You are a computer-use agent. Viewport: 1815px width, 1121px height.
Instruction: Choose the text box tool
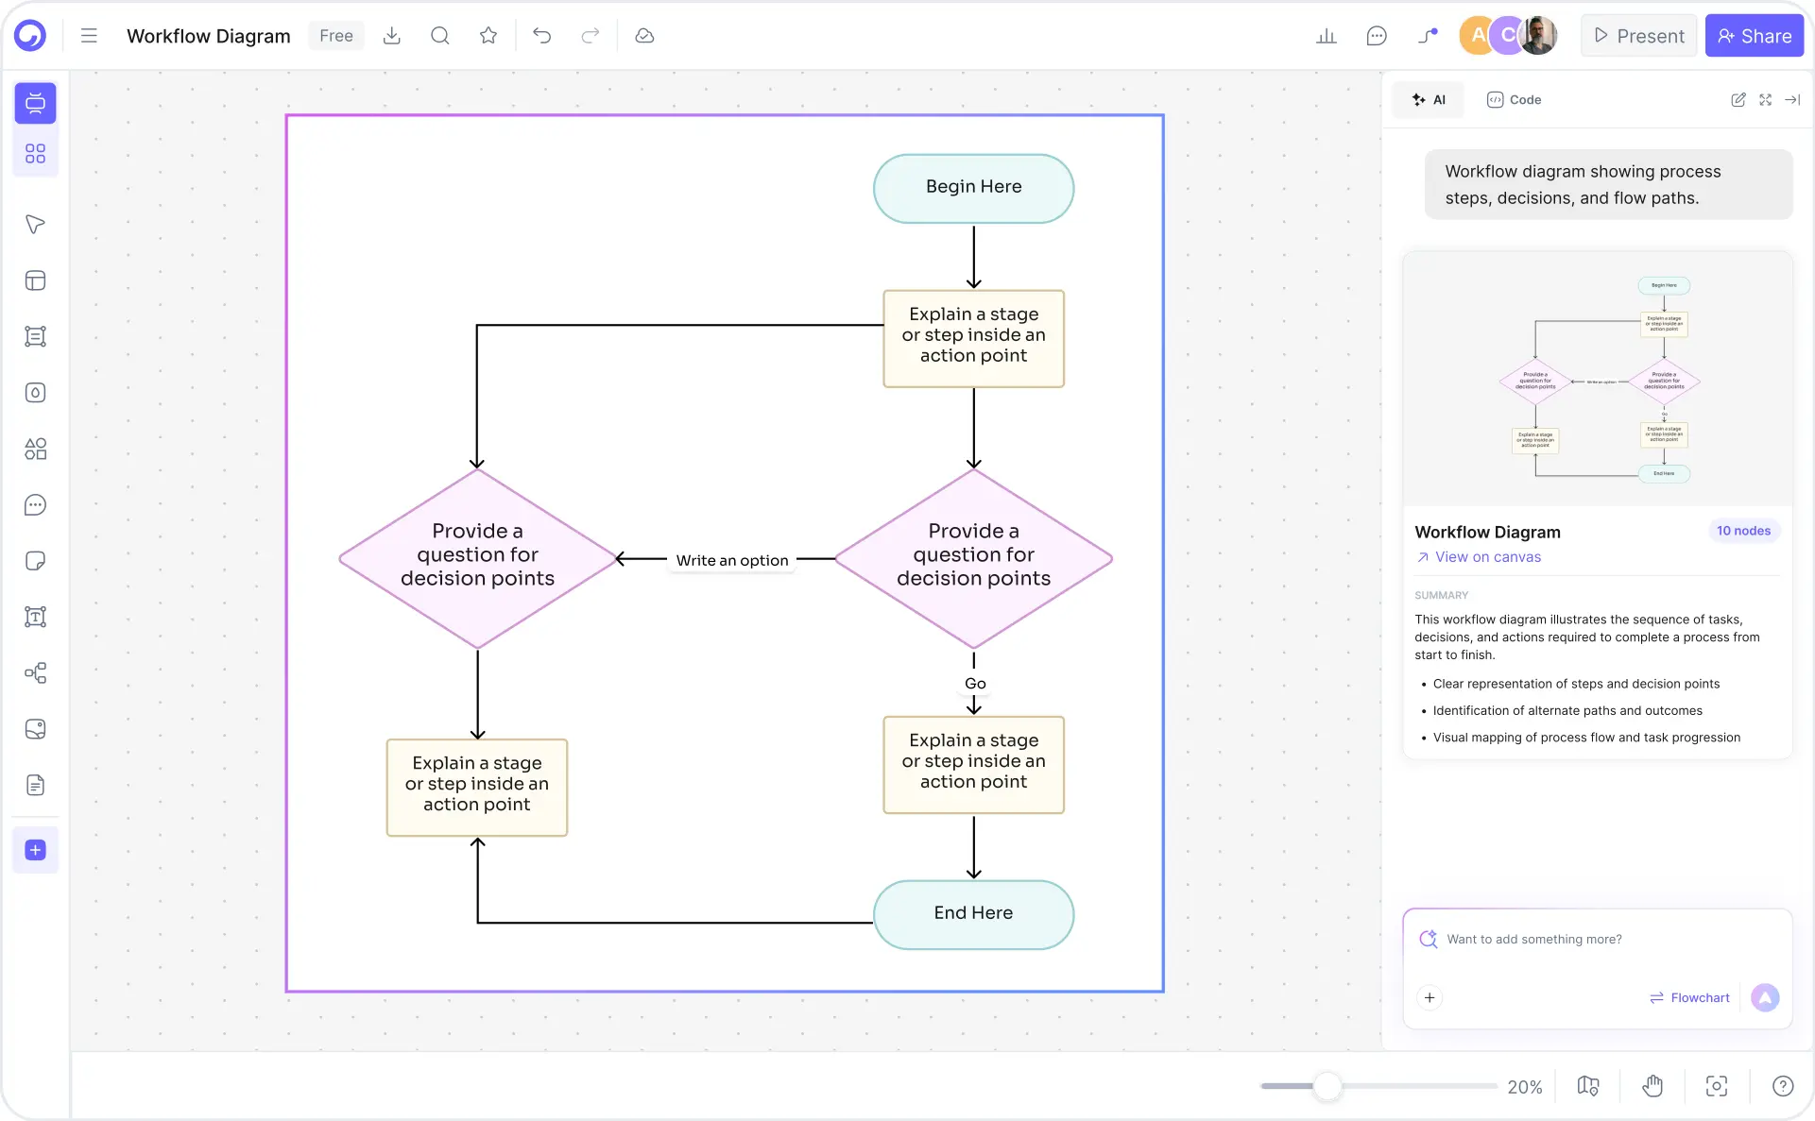coord(35,617)
